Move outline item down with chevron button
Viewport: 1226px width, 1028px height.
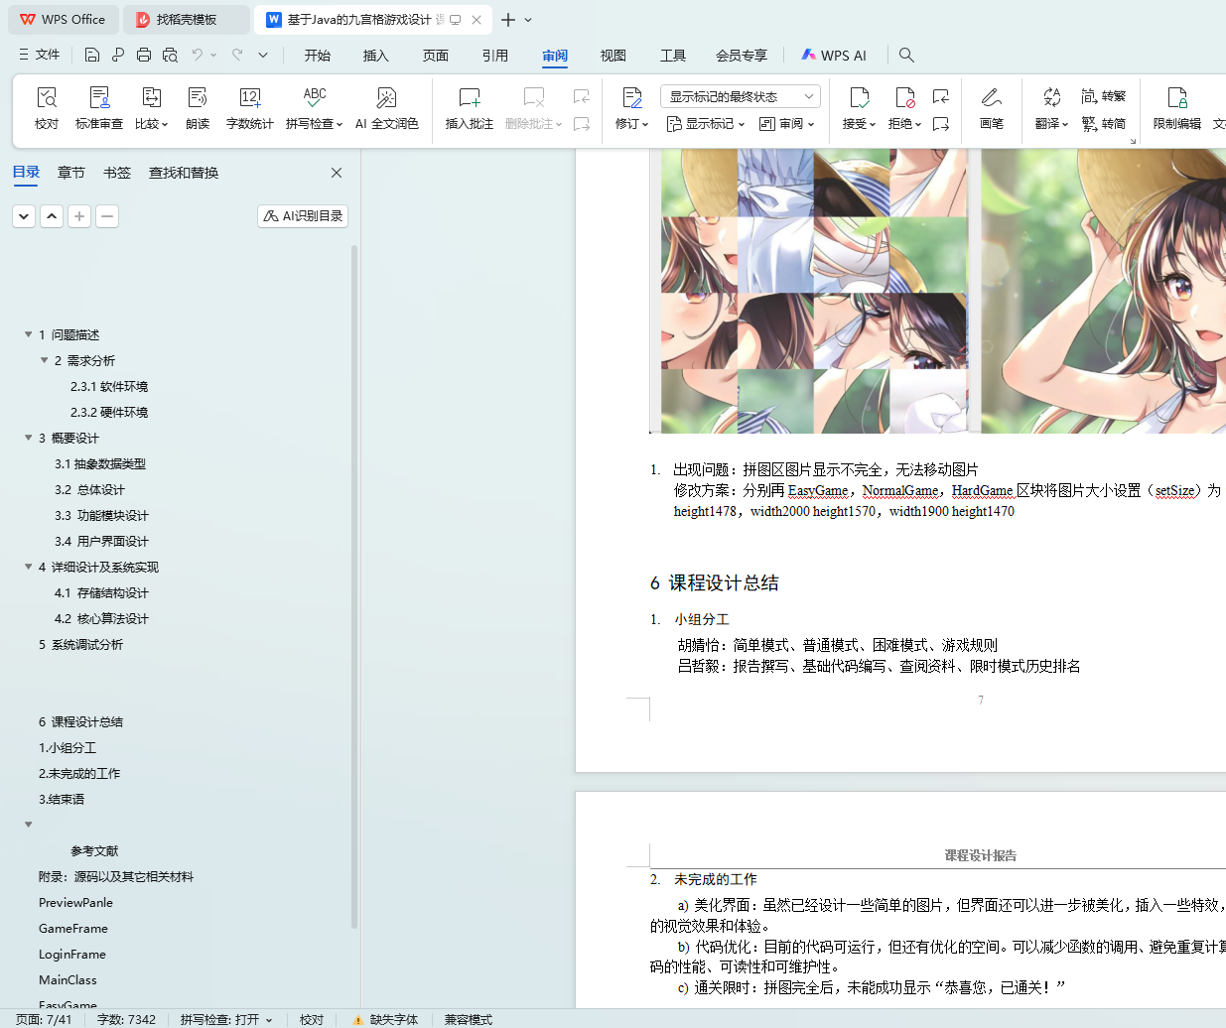24,216
